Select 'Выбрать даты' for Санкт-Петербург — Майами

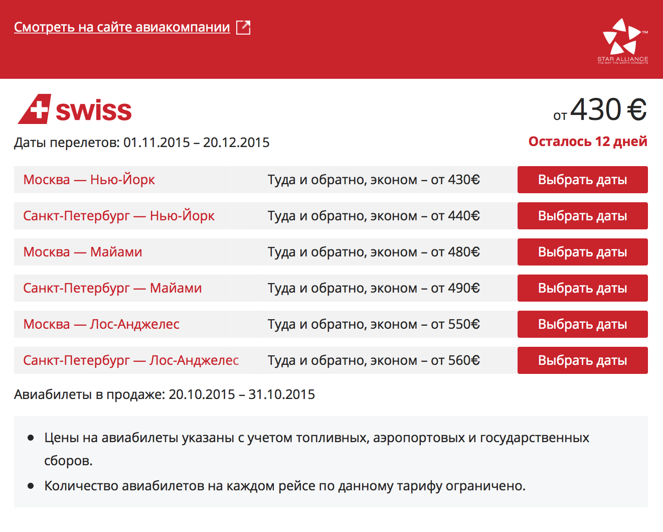click(x=583, y=288)
